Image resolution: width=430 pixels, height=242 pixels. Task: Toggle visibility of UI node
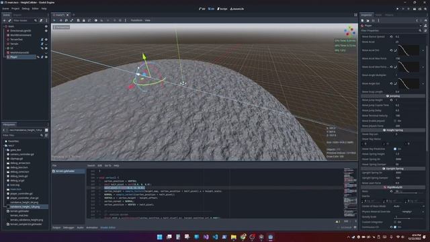tap(46, 48)
